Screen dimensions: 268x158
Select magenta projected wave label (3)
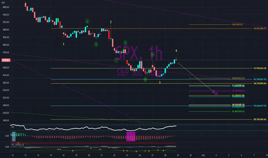pos(216,93)
